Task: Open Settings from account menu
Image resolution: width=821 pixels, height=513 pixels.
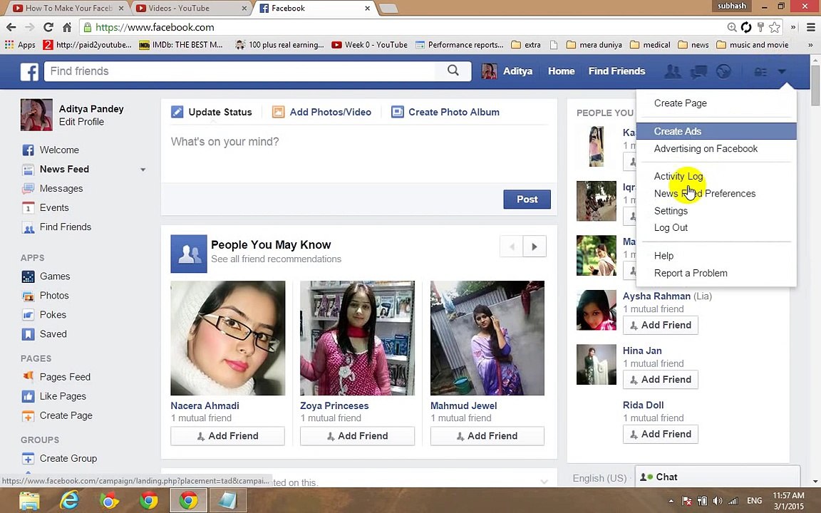Action: point(671,211)
